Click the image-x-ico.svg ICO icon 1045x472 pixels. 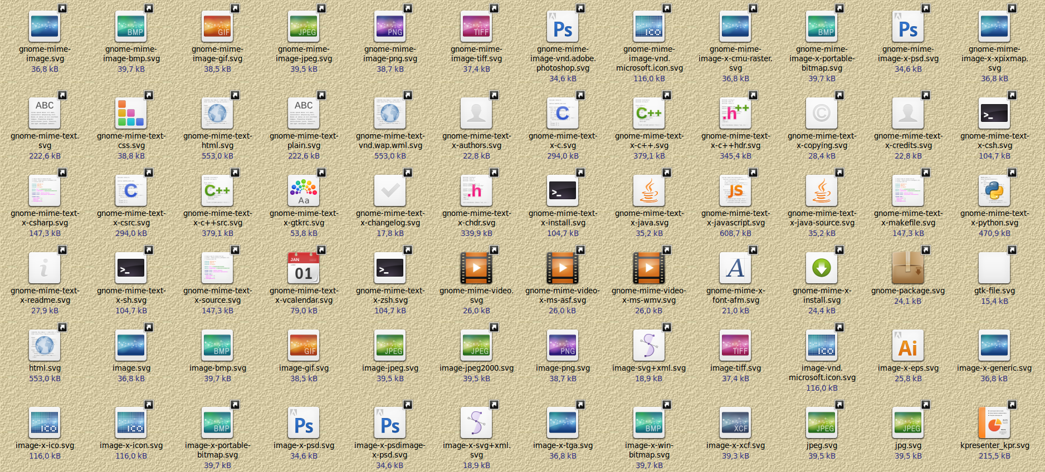click(45, 422)
